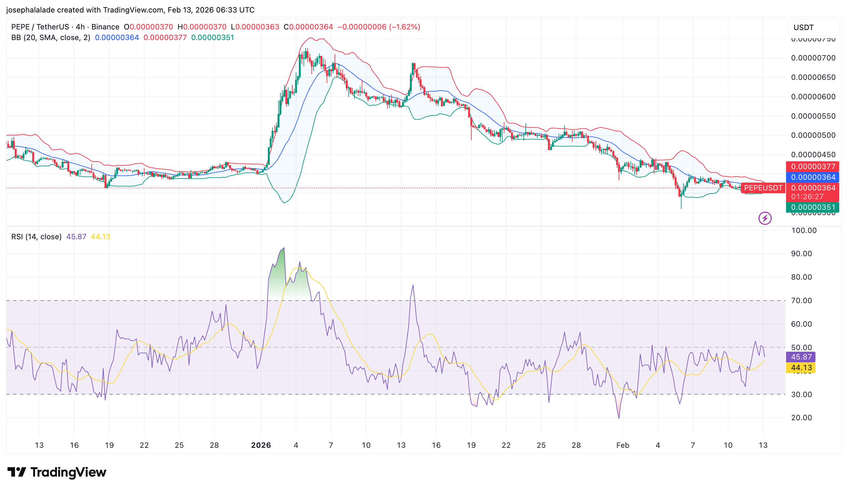Click the purple 45.87 RSI value label
This screenshot has width=848, height=491.
click(801, 357)
